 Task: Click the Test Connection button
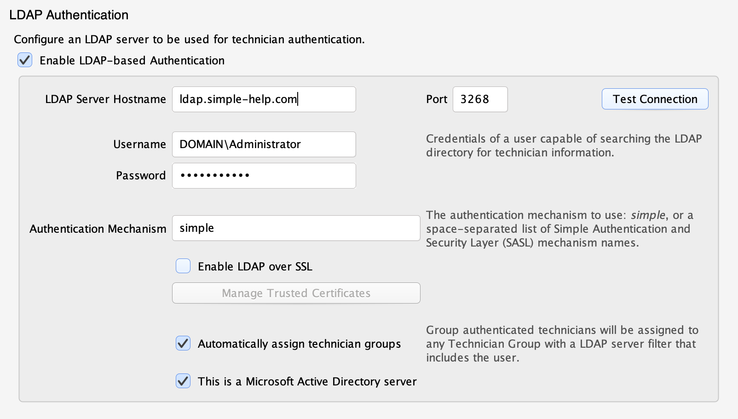click(x=654, y=99)
